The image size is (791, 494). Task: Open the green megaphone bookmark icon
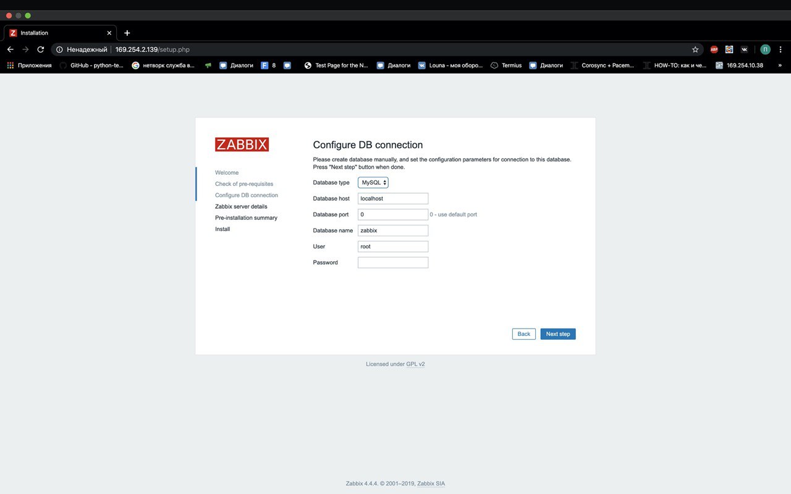(208, 65)
